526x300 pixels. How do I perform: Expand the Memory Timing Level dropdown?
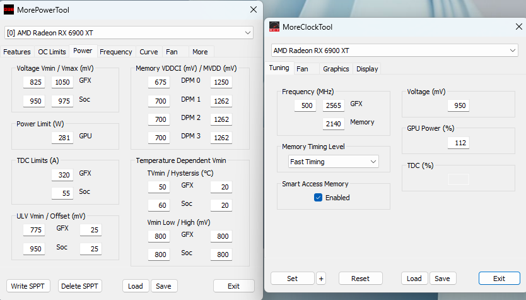(x=334, y=162)
